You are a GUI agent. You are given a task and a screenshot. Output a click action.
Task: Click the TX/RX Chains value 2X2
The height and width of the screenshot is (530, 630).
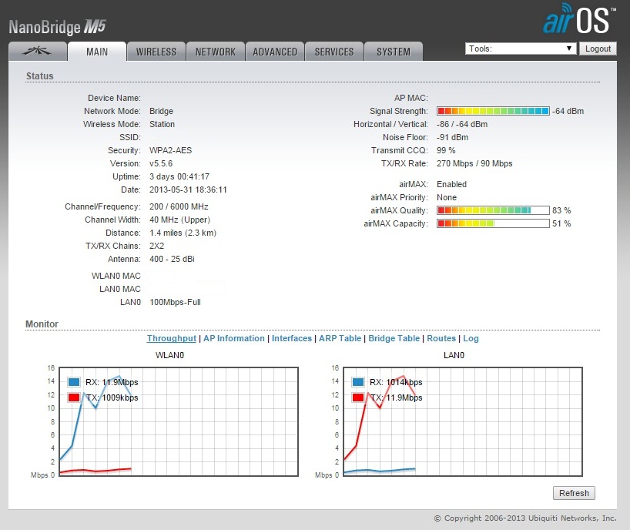(156, 246)
